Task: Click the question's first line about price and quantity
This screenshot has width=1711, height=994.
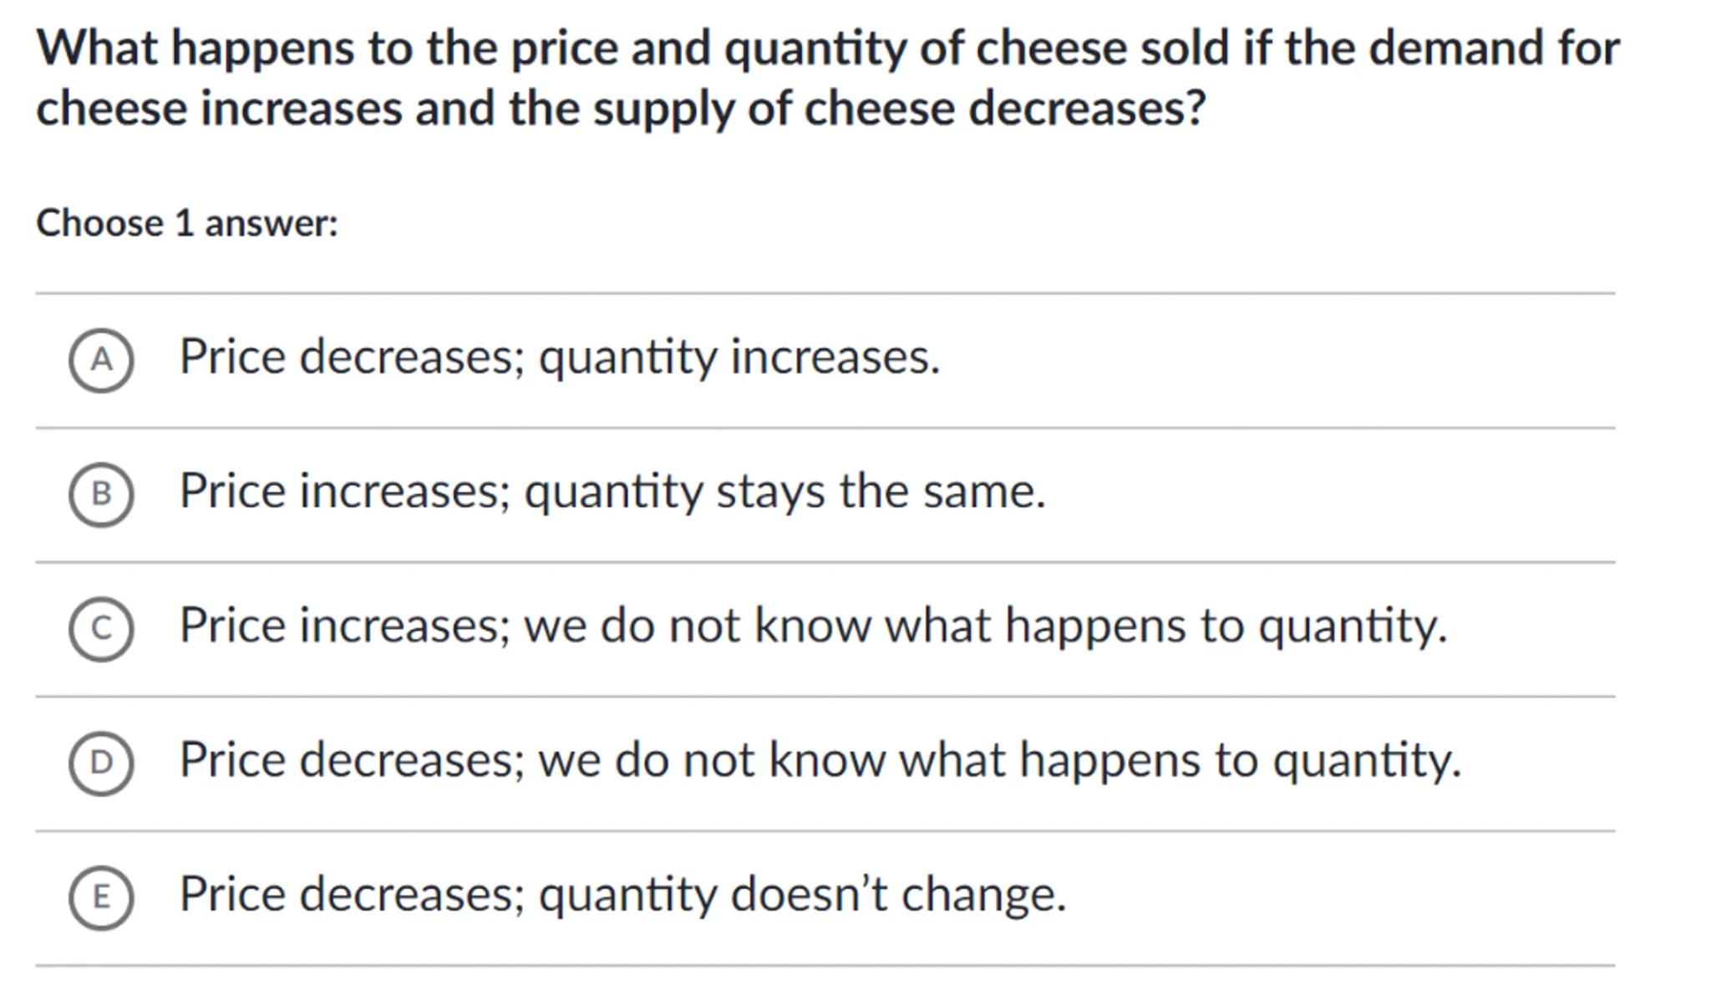Action: pos(827,48)
